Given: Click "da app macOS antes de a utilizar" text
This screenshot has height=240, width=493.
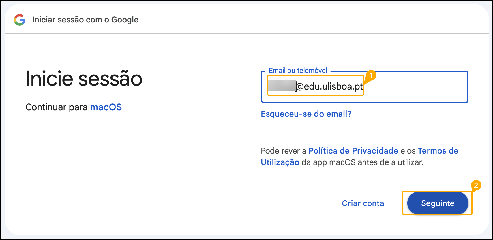Looking at the screenshot, I should pyautogui.click(x=362, y=162).
